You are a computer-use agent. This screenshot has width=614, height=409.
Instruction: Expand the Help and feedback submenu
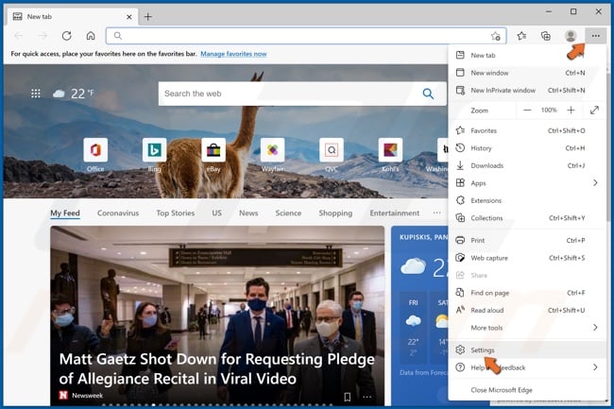pos(595,367)
